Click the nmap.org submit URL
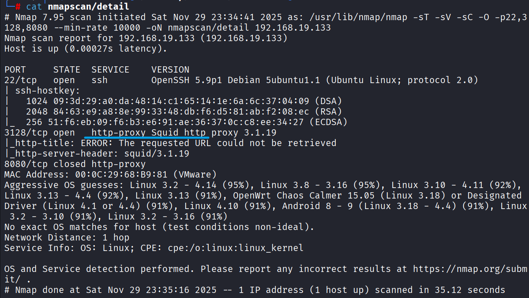529x298 pixels. click(x=469, y=269)
